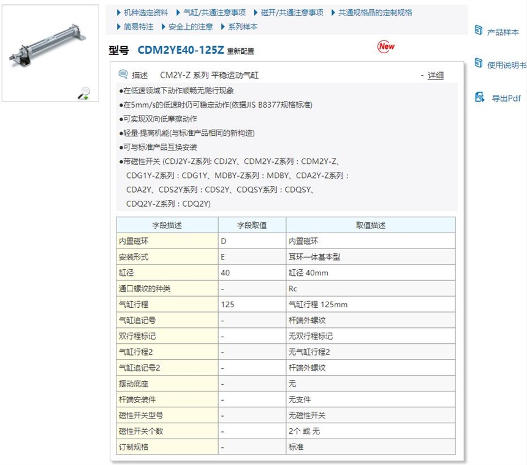Click the arrow before 气缸/共通注意事项
The height and width of the screenshot is (465, 527).
[x=178, y=13]
